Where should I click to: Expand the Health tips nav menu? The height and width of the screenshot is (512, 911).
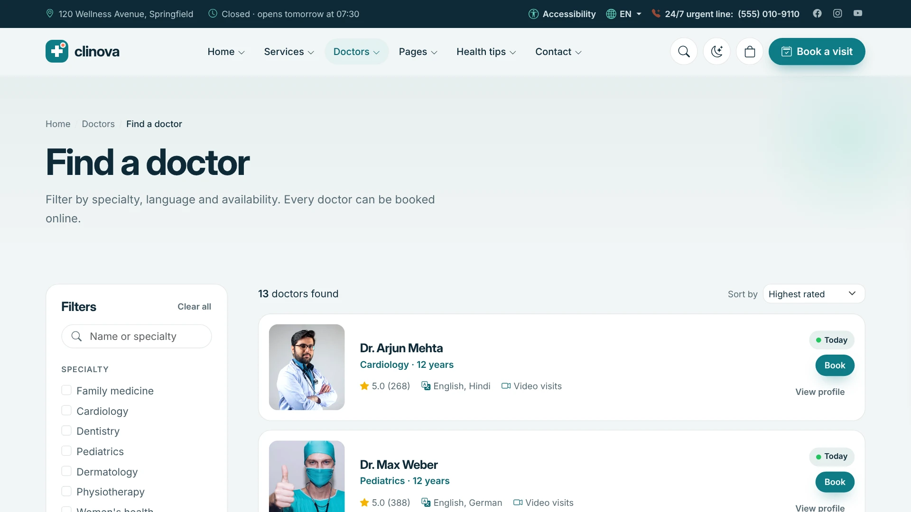pos(486,52)
